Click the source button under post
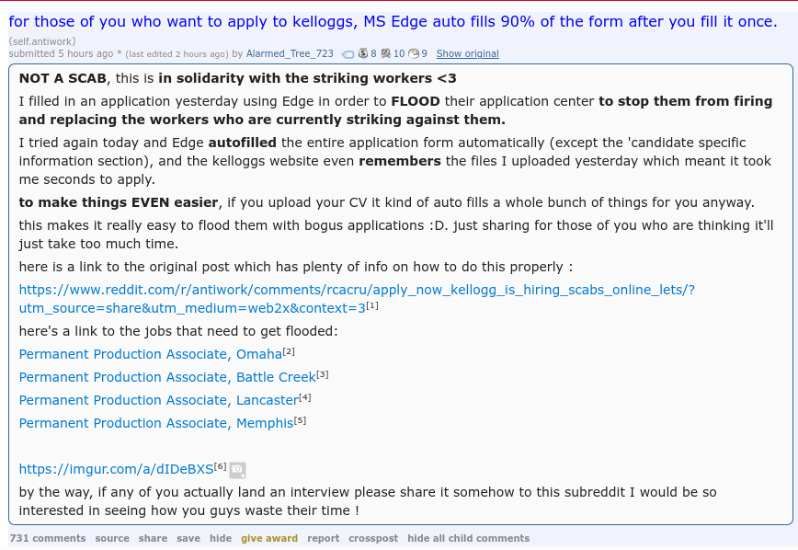This screenshot has width=798, height=550. (x=112, y=538)
